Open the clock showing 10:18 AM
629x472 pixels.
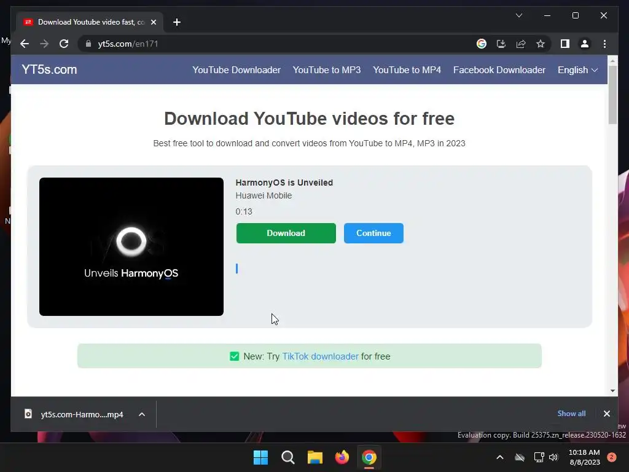584,457
